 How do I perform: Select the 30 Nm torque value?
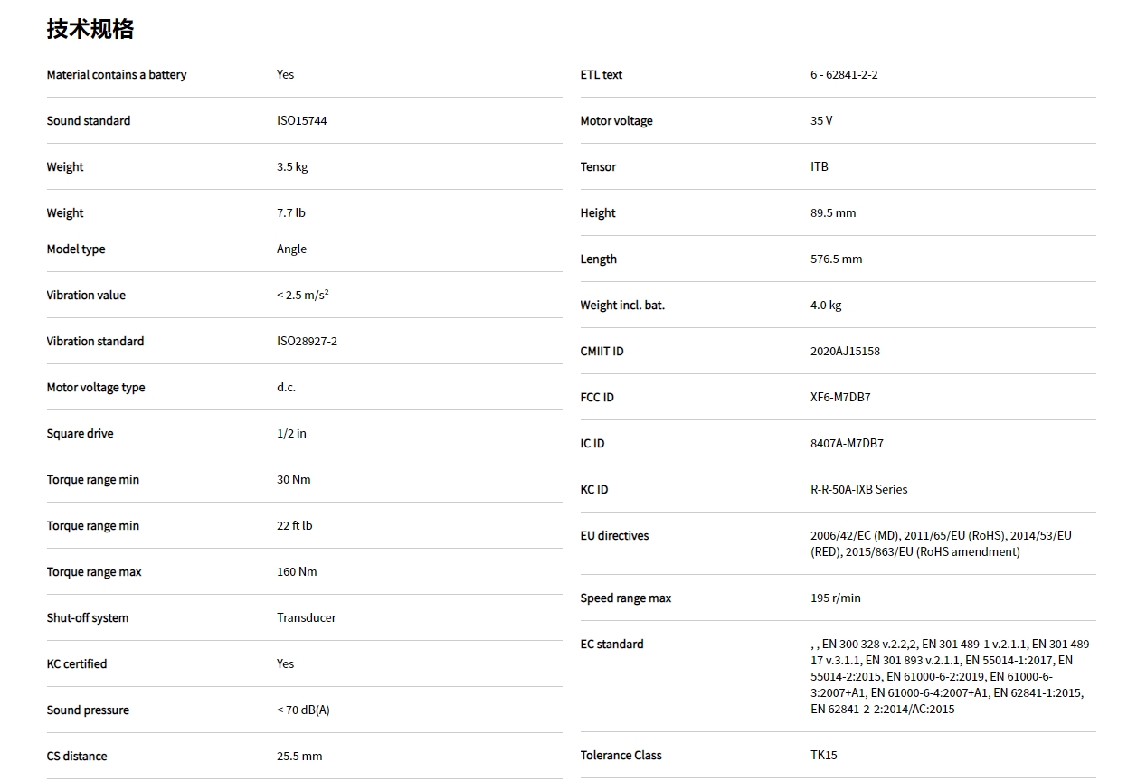[x=293, y=479]
